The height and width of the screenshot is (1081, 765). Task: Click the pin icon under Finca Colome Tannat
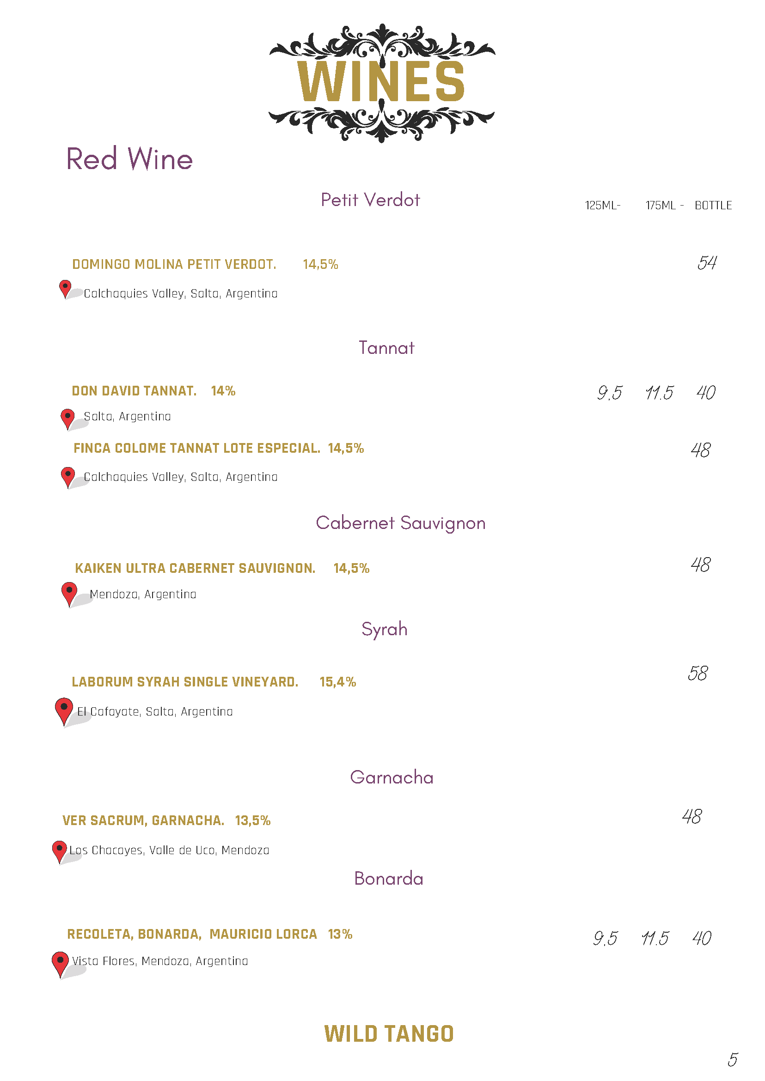tap(68, 476)
